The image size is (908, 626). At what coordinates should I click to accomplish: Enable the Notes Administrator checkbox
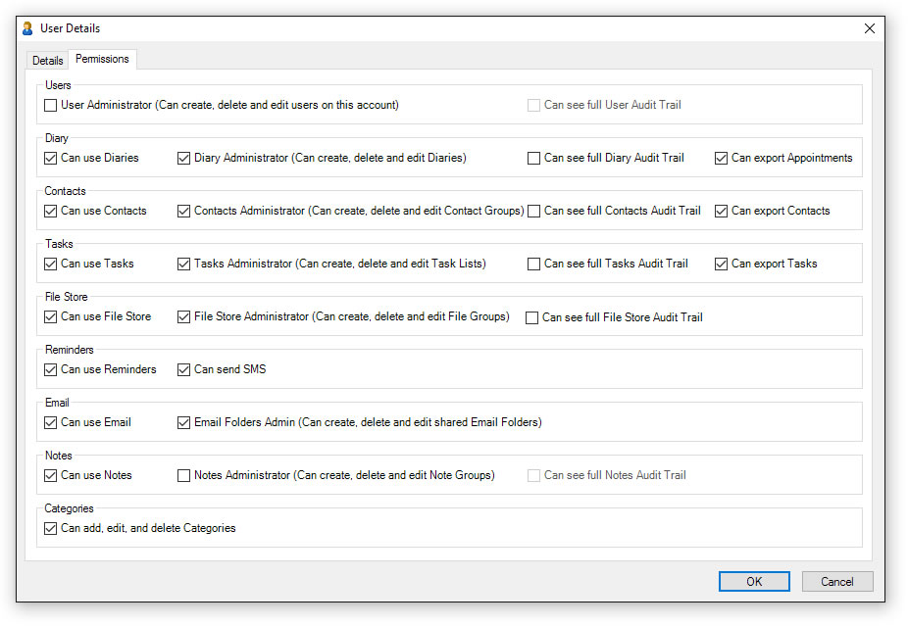(x=184, y=475)
